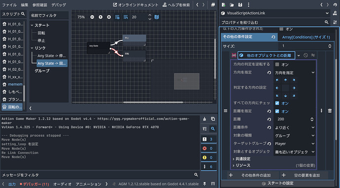
Task: Delete array element with trash icon
Action: tap(330, 111)
